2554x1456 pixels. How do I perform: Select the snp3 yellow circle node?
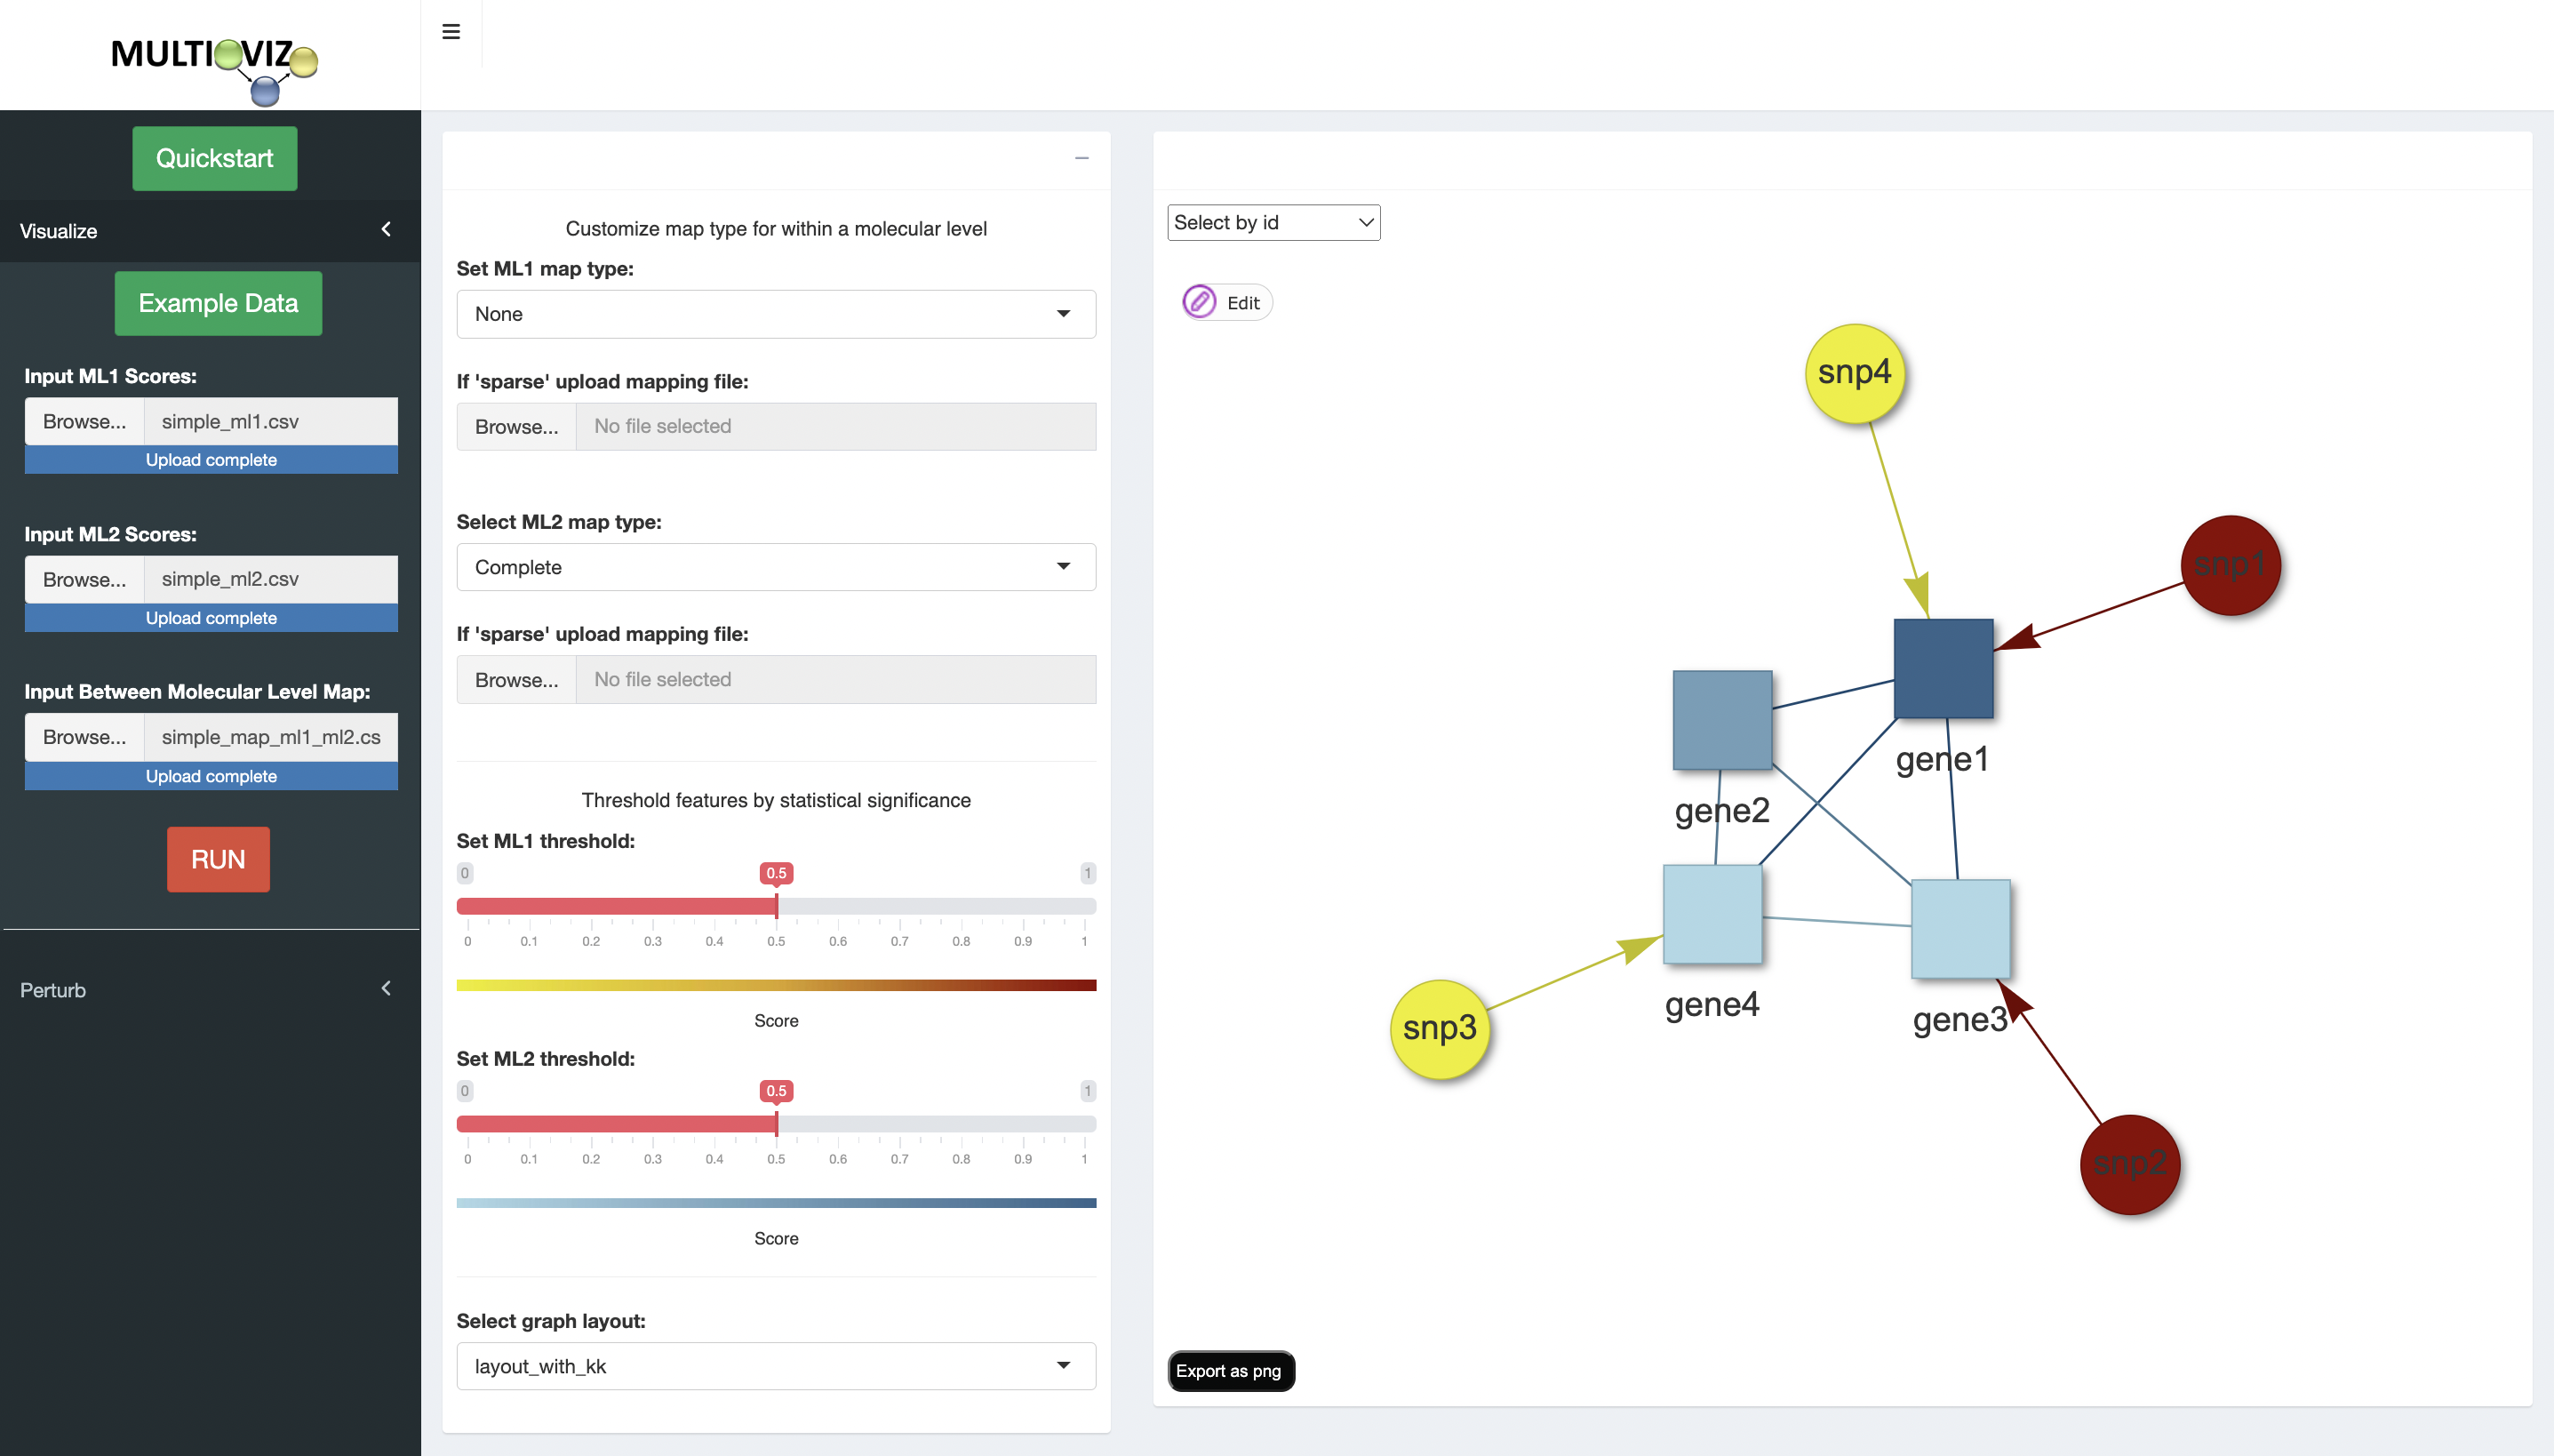click(x=1440, y=1029)
